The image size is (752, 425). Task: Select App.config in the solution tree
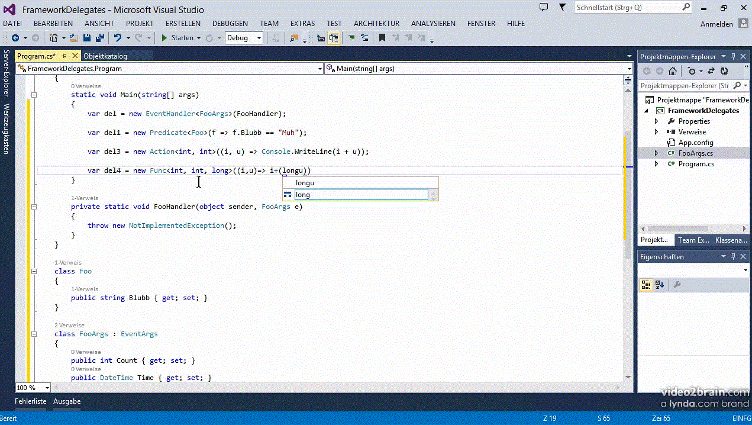(696, 143)
